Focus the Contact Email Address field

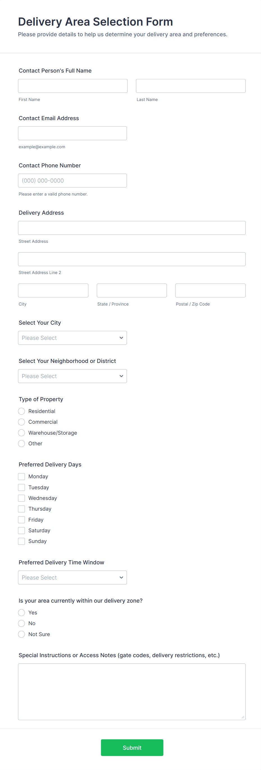[x=72, y=133]
